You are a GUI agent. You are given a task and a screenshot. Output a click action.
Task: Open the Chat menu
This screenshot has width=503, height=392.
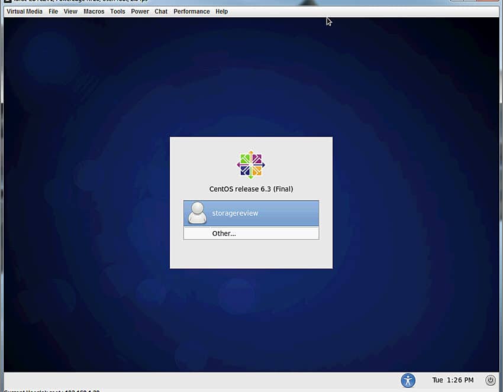pyautogui.click(x=161, y=12)
